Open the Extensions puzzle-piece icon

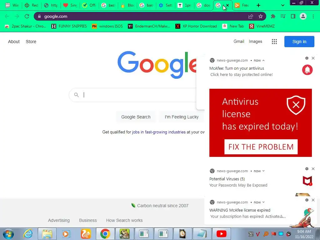(x=273, y=16)
